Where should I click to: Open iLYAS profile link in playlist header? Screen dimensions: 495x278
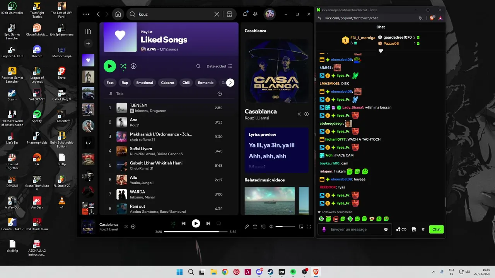[151, 49]
